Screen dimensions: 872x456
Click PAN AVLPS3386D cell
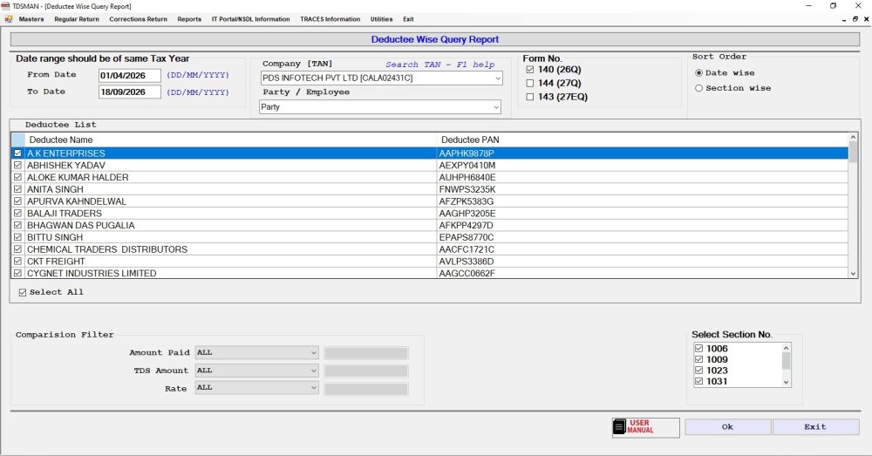tap(643, 261)
